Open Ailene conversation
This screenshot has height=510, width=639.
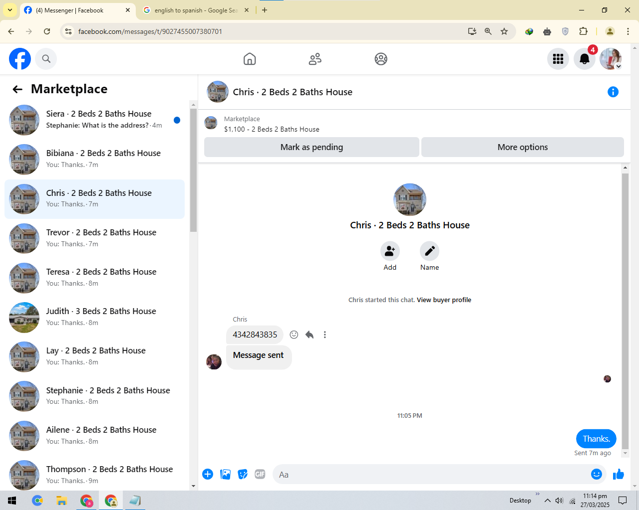click(x=95, y=436)
